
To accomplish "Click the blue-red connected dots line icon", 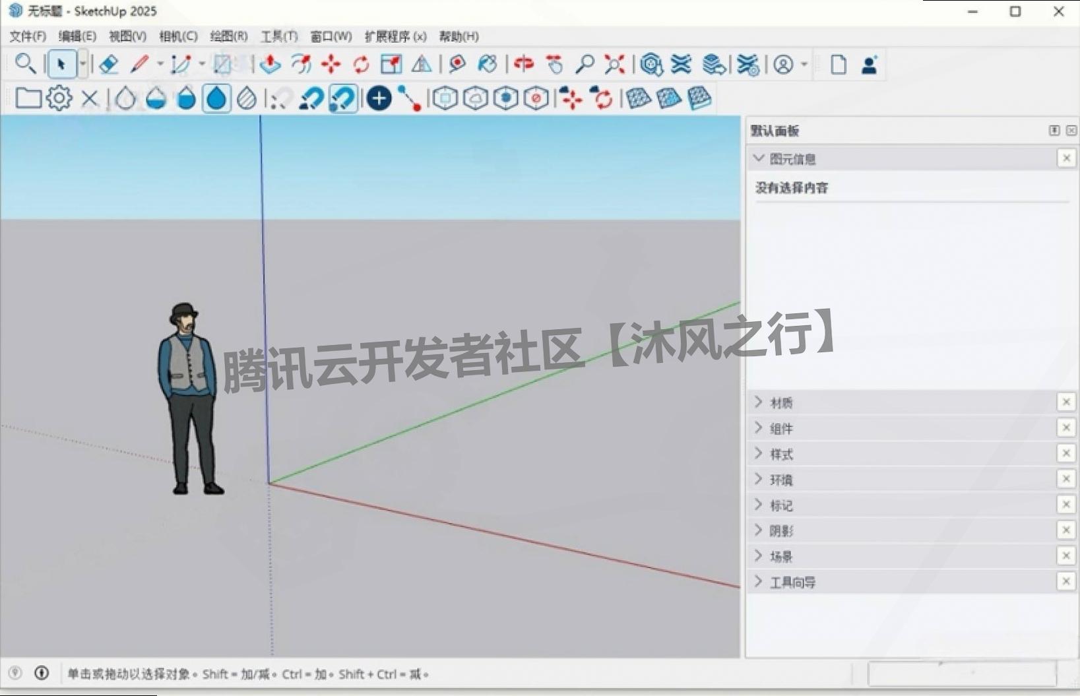I will [410, 99].
